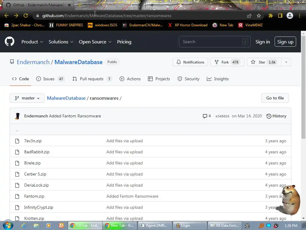Go to parent directory via two dots
Image resolution: width=306 pixels, height=230 pixels.
pyautogui.click(x=17, y=130)
